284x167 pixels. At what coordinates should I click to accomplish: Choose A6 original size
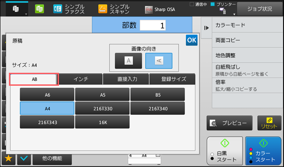point(47,94)
